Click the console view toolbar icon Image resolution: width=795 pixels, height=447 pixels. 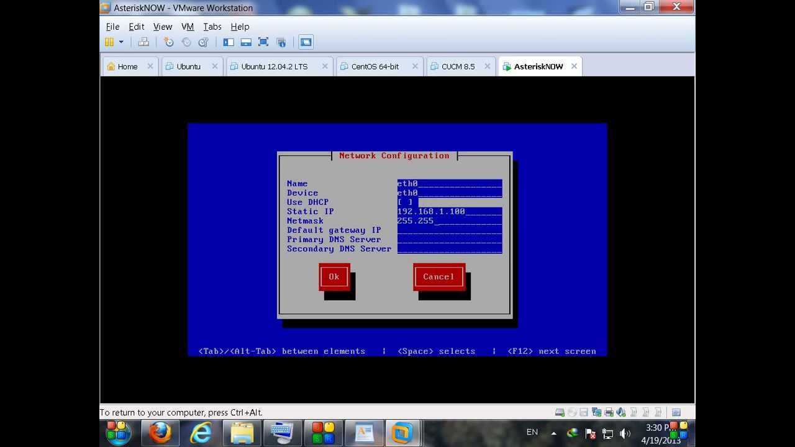[x=306, y=42]
